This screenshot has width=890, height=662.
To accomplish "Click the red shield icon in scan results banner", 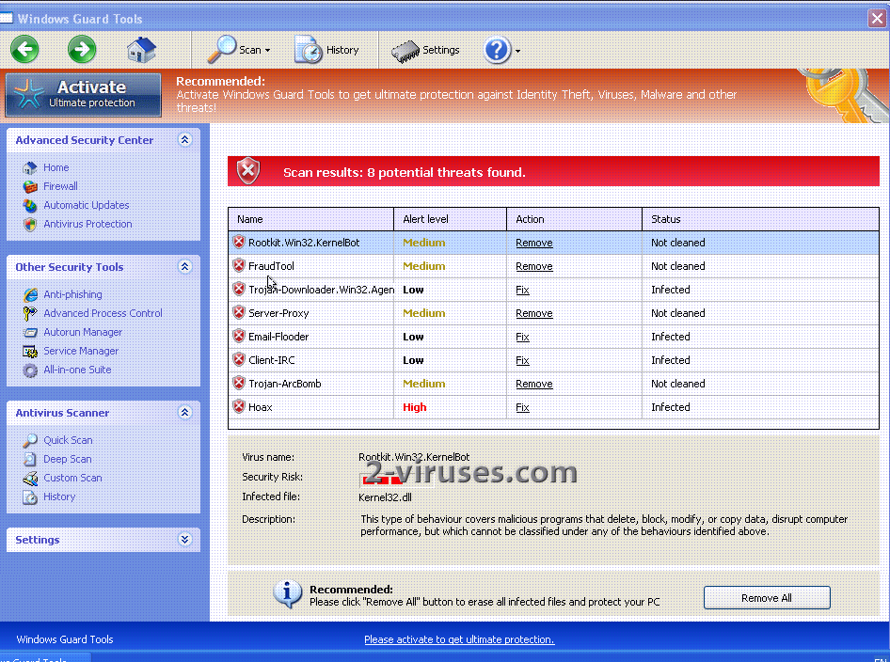I will point(248,171).
